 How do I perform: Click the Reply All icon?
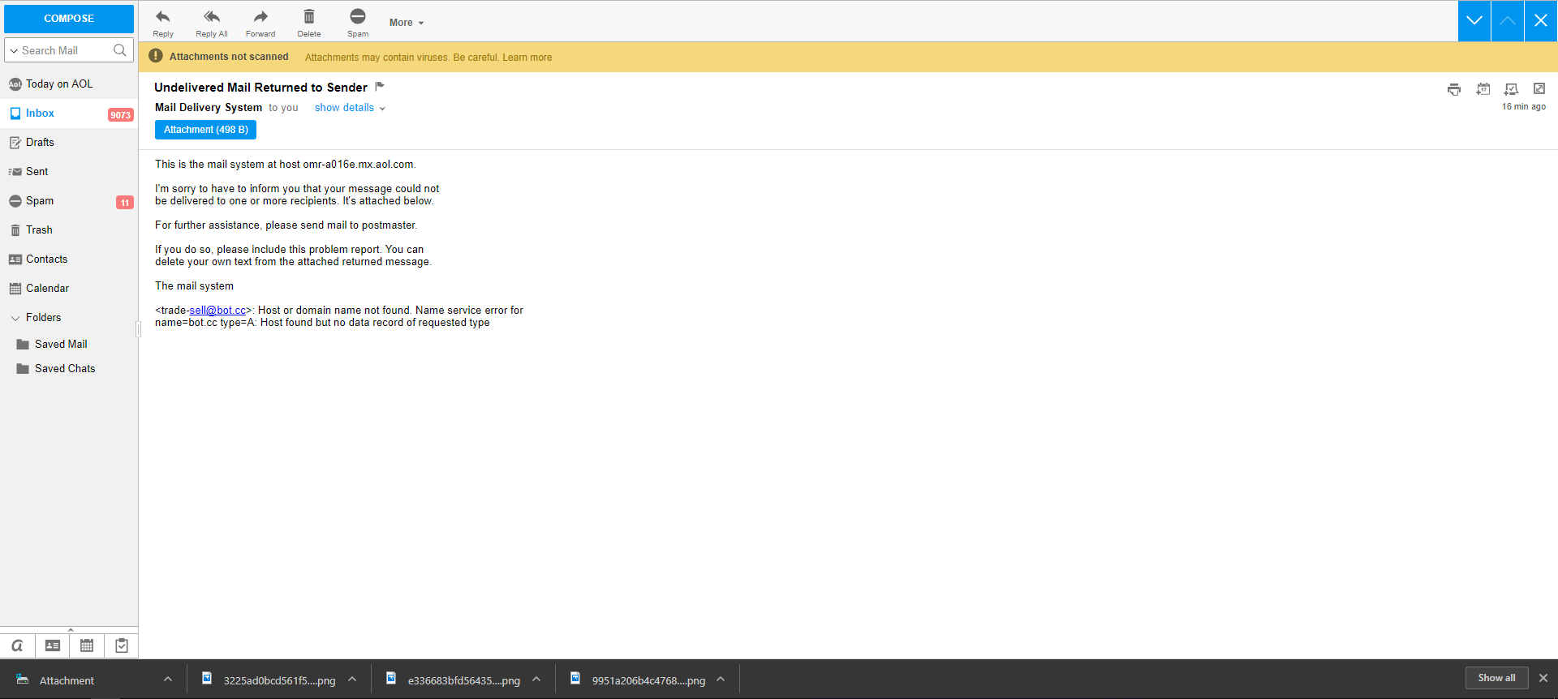[x=212, y=17]
